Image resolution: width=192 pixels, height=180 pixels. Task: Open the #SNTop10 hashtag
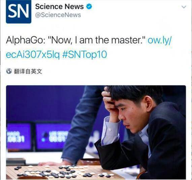point(85,55)
